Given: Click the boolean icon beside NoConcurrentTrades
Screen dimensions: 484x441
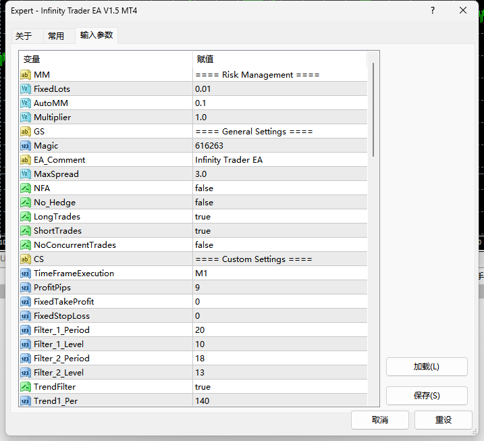Looking at the screenshot, I should pyautogui.click(x=26, y=245).
